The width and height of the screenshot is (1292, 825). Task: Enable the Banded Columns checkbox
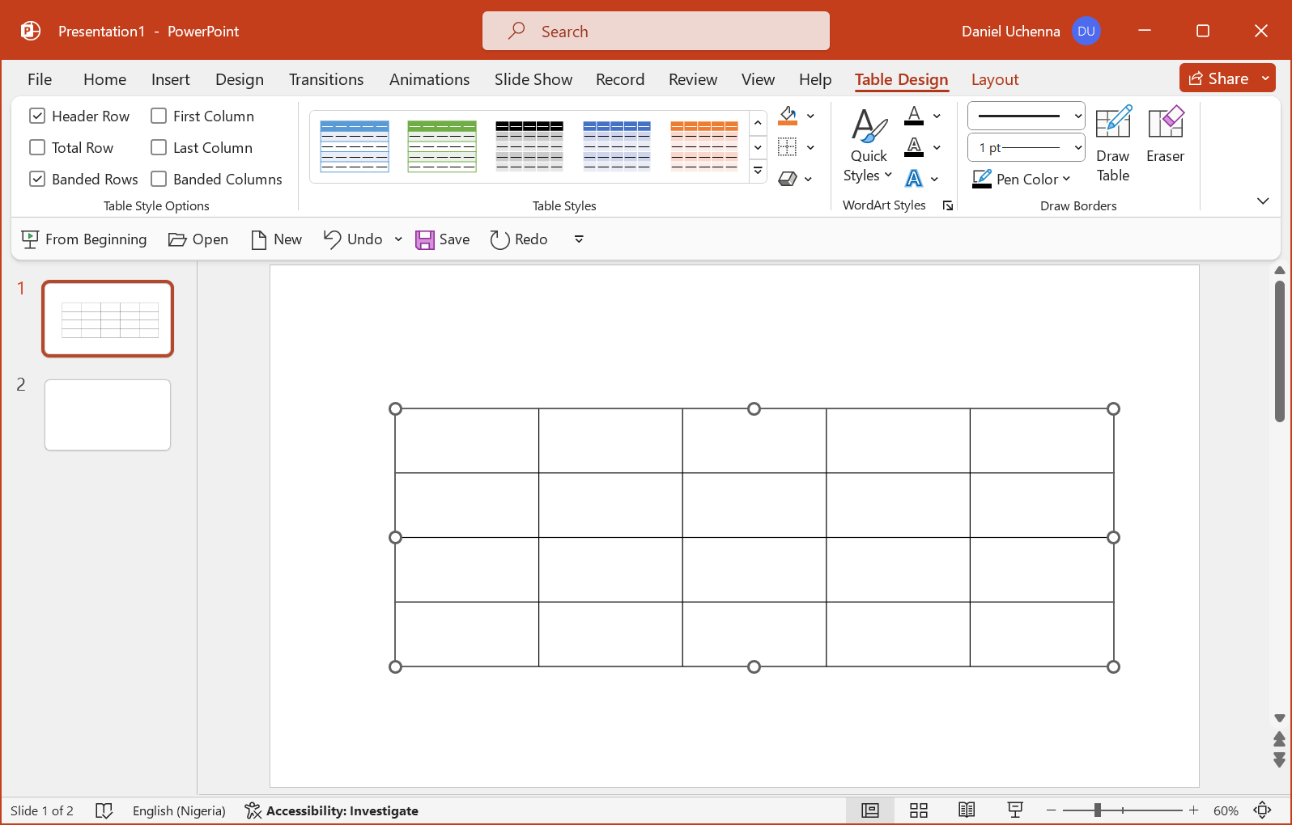159,180
